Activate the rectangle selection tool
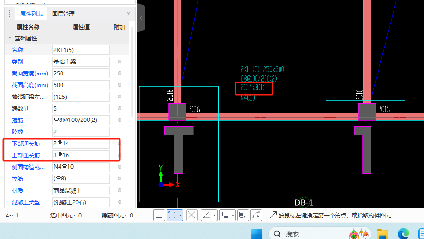 pos(172,215)
